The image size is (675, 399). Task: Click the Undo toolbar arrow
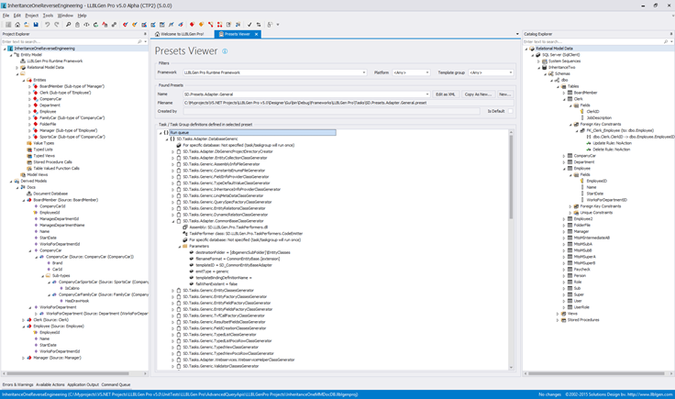coord(48,25)
